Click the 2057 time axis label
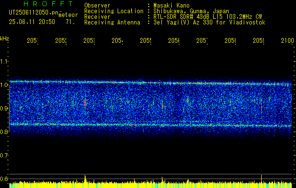Viewport: 296px width, 188px height. [202, 40]
